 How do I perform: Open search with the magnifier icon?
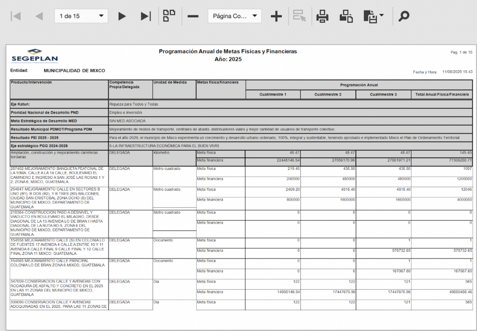pyautogui.click(x=404, y=16)
